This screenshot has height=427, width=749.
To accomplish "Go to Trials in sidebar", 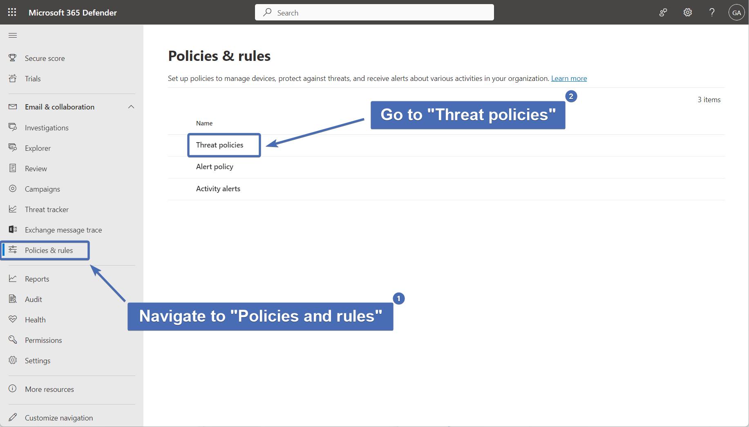I will click(33, 79).
